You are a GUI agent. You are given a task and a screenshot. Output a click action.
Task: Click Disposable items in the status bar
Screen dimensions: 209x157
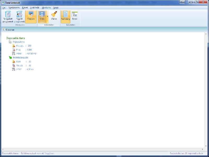[10, 153]
